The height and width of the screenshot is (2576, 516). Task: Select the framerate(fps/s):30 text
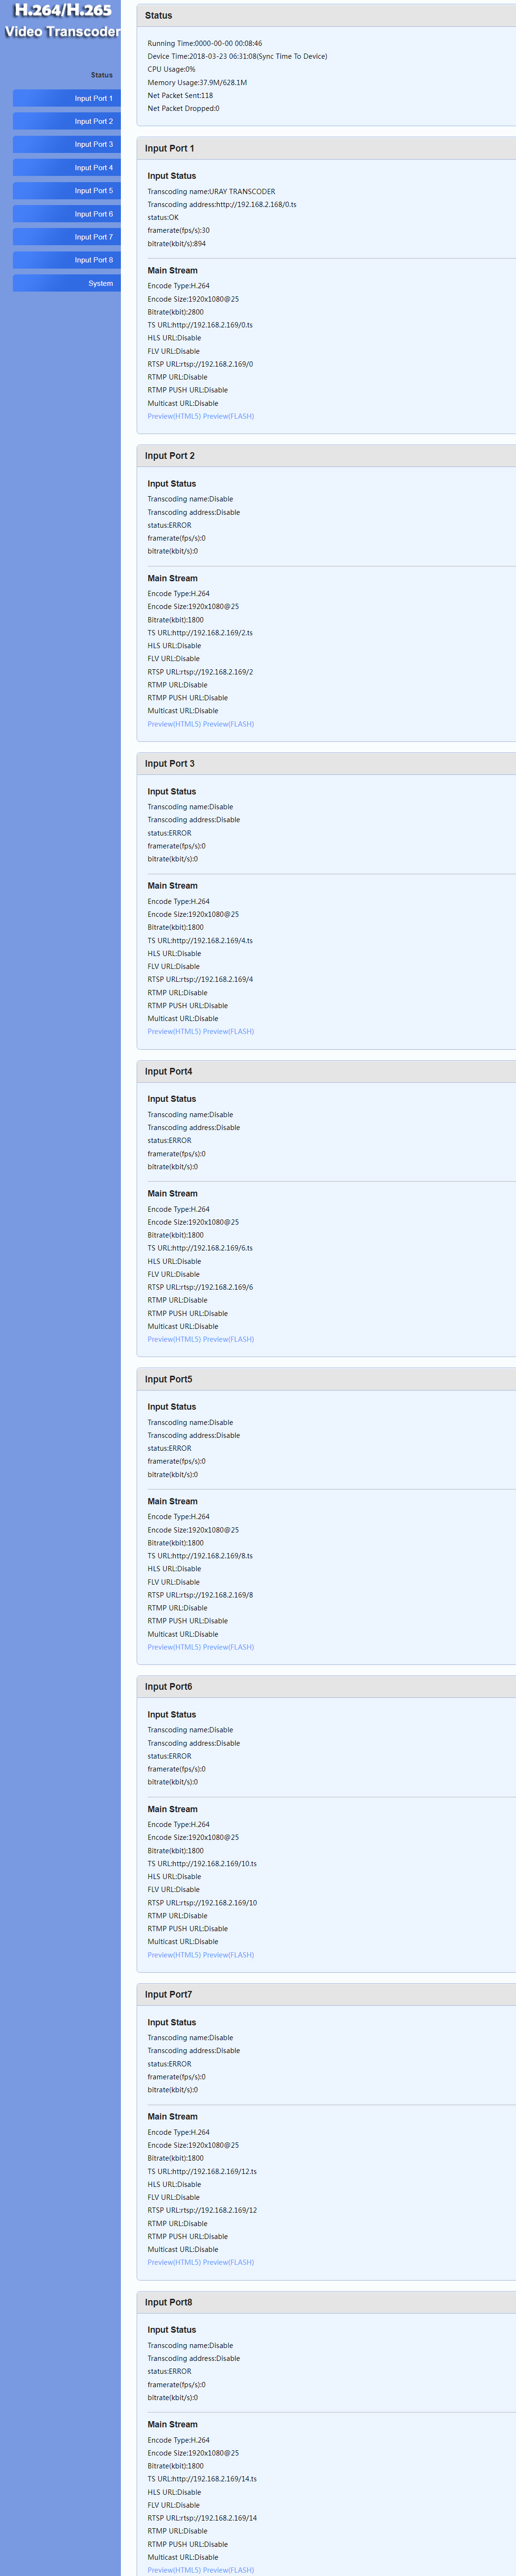click(x=179, y=231)
